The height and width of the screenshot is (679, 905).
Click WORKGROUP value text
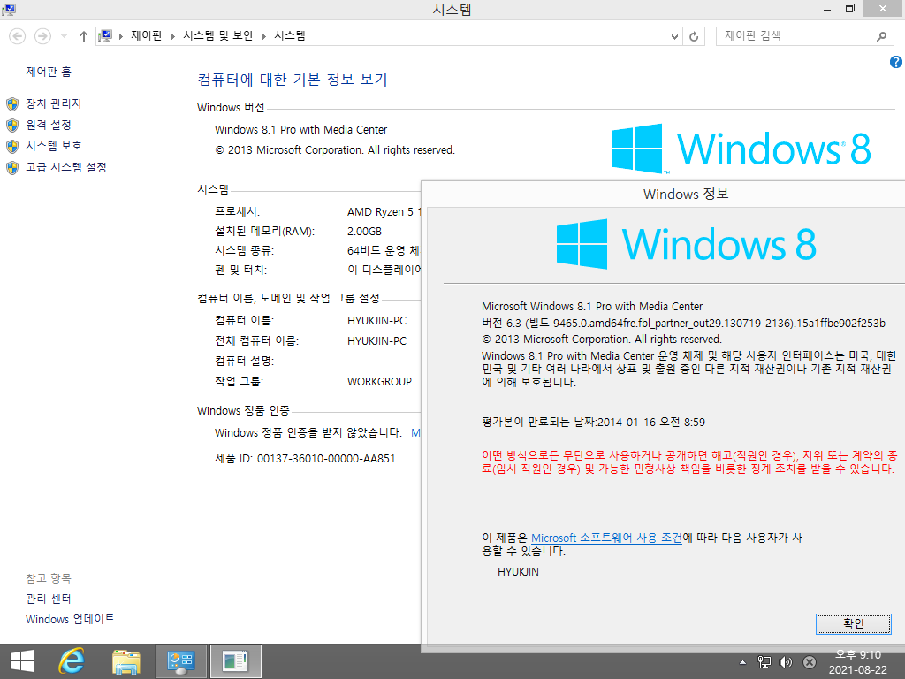(379, 382)
